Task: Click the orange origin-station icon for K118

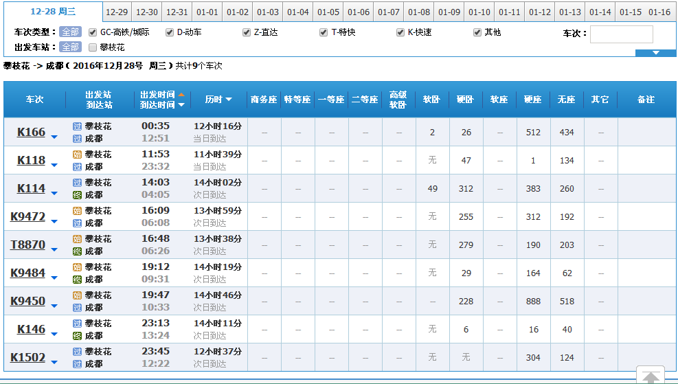Action: point(77,155)
